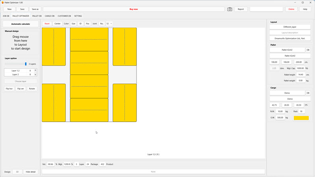Screen dimensions: 315x177
Task: Open the font size 12 dropdown
Action: 109,24
